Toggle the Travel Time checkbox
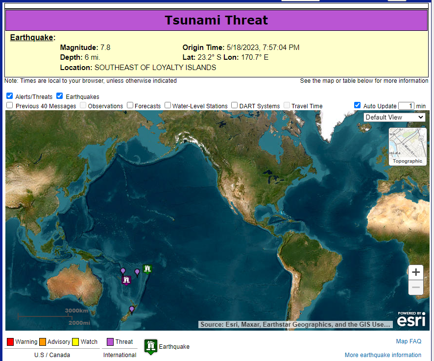This screenshot has height=361, width=434. 287,105
